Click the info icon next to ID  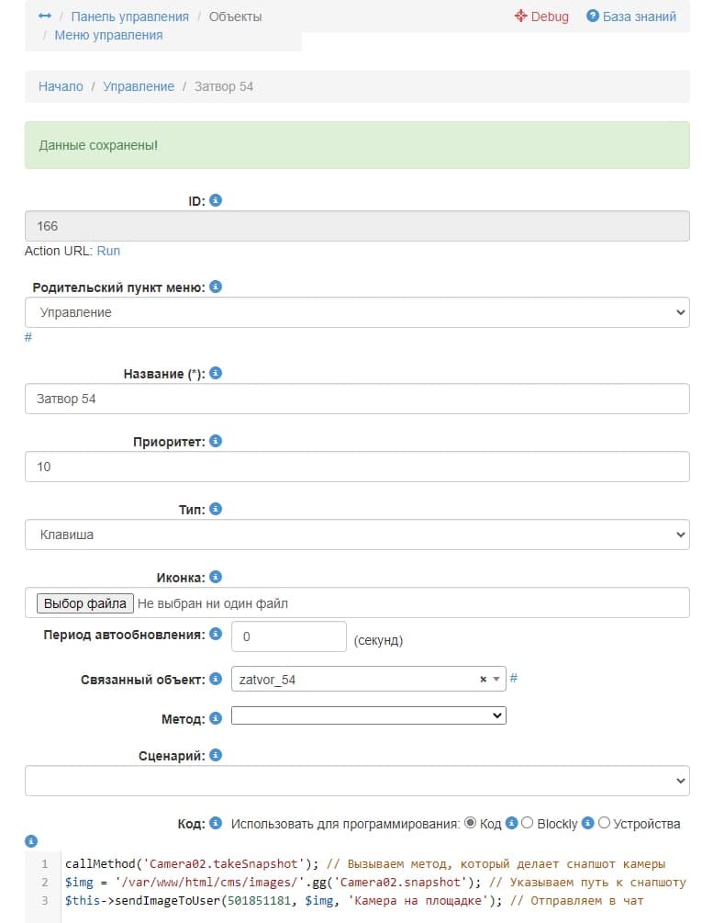(x=216, y=200)
